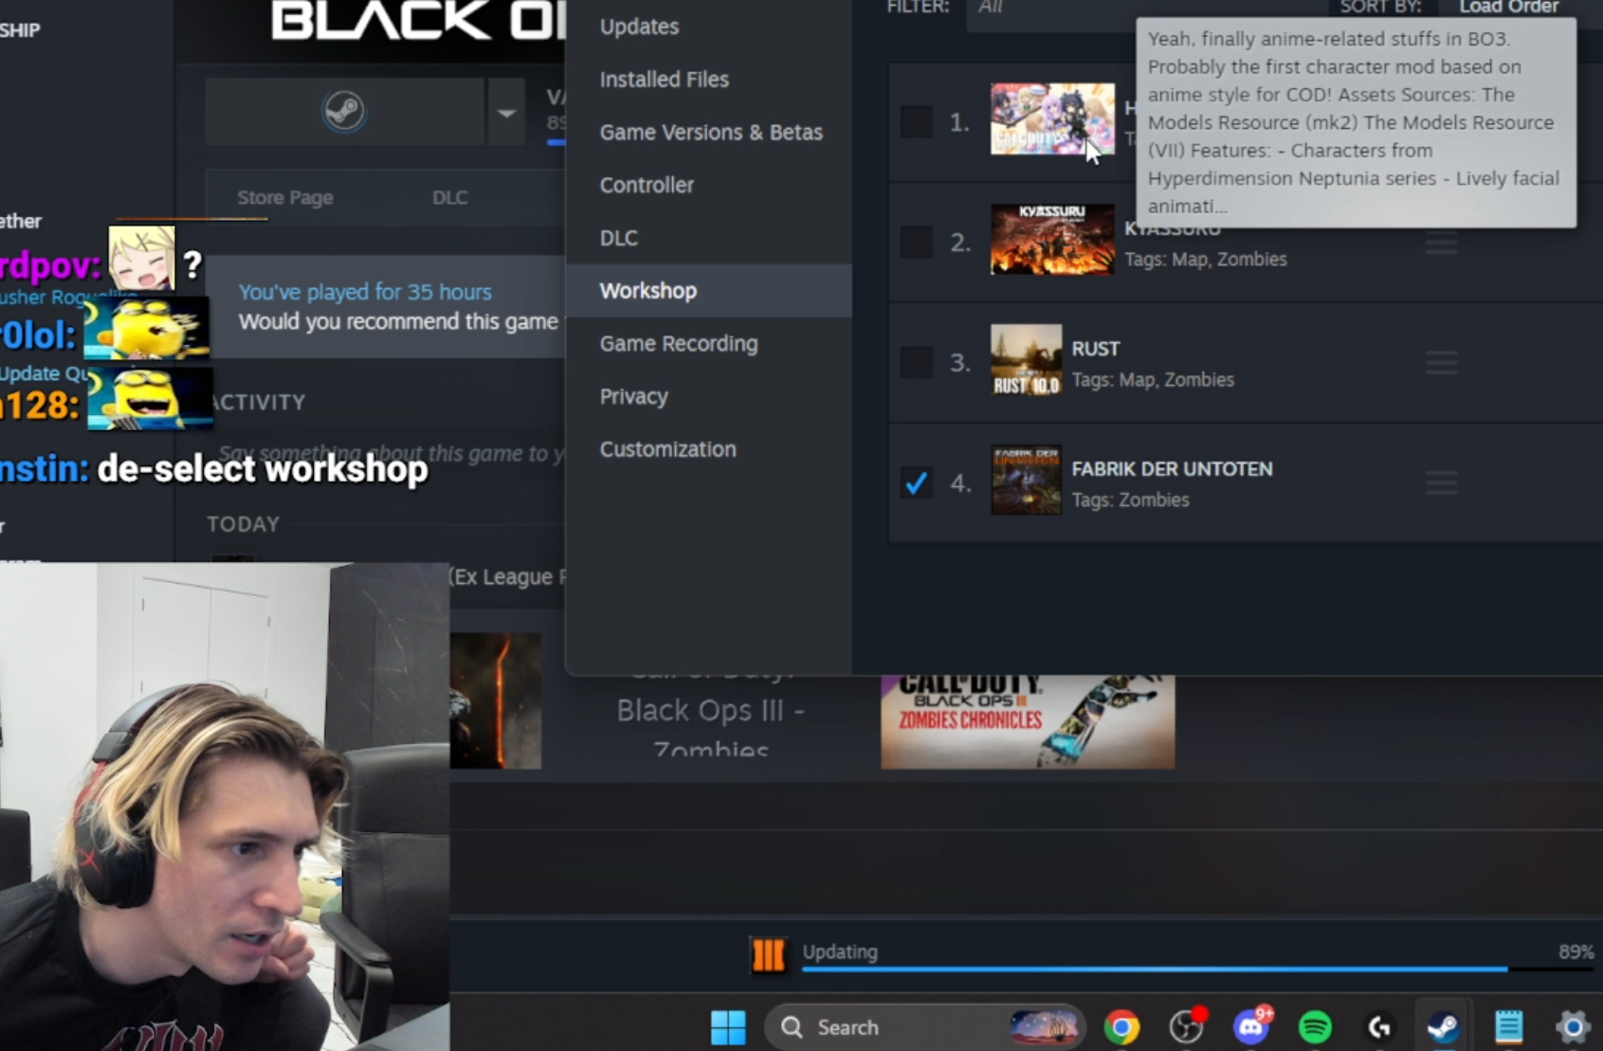Select DLC in the properties sidebar

pos(708,238)
